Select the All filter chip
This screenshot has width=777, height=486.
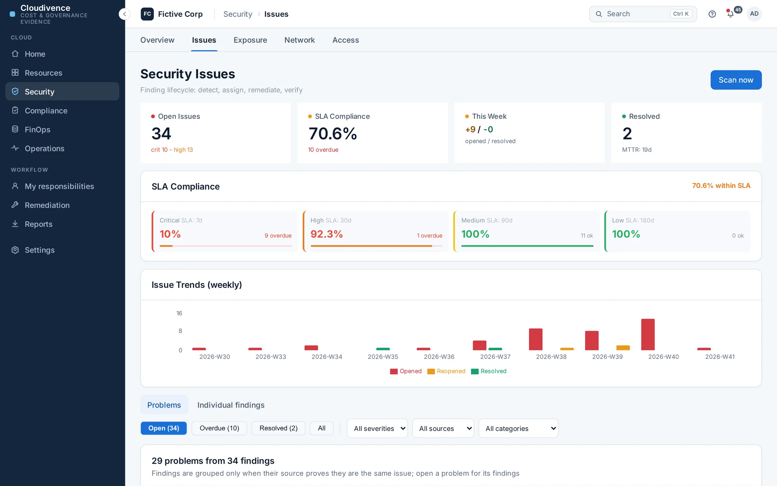(x=322, y=428)
